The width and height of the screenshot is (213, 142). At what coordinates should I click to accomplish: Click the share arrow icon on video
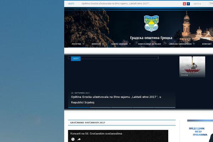79,139
